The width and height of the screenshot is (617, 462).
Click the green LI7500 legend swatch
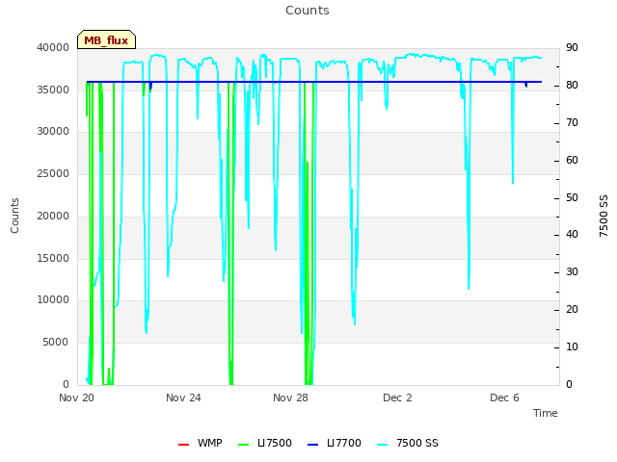244,445
